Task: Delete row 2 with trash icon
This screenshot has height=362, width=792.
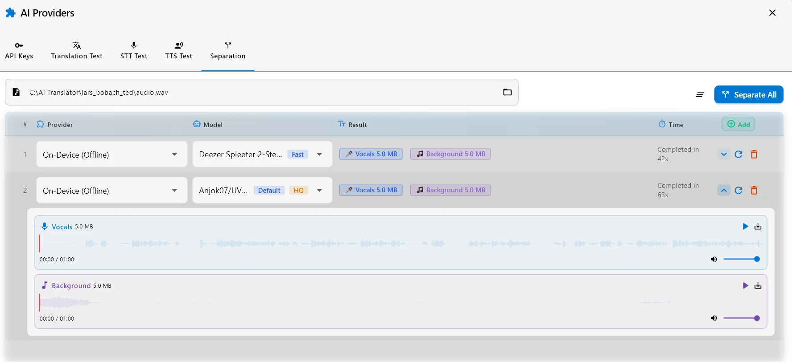Action: 754,190
